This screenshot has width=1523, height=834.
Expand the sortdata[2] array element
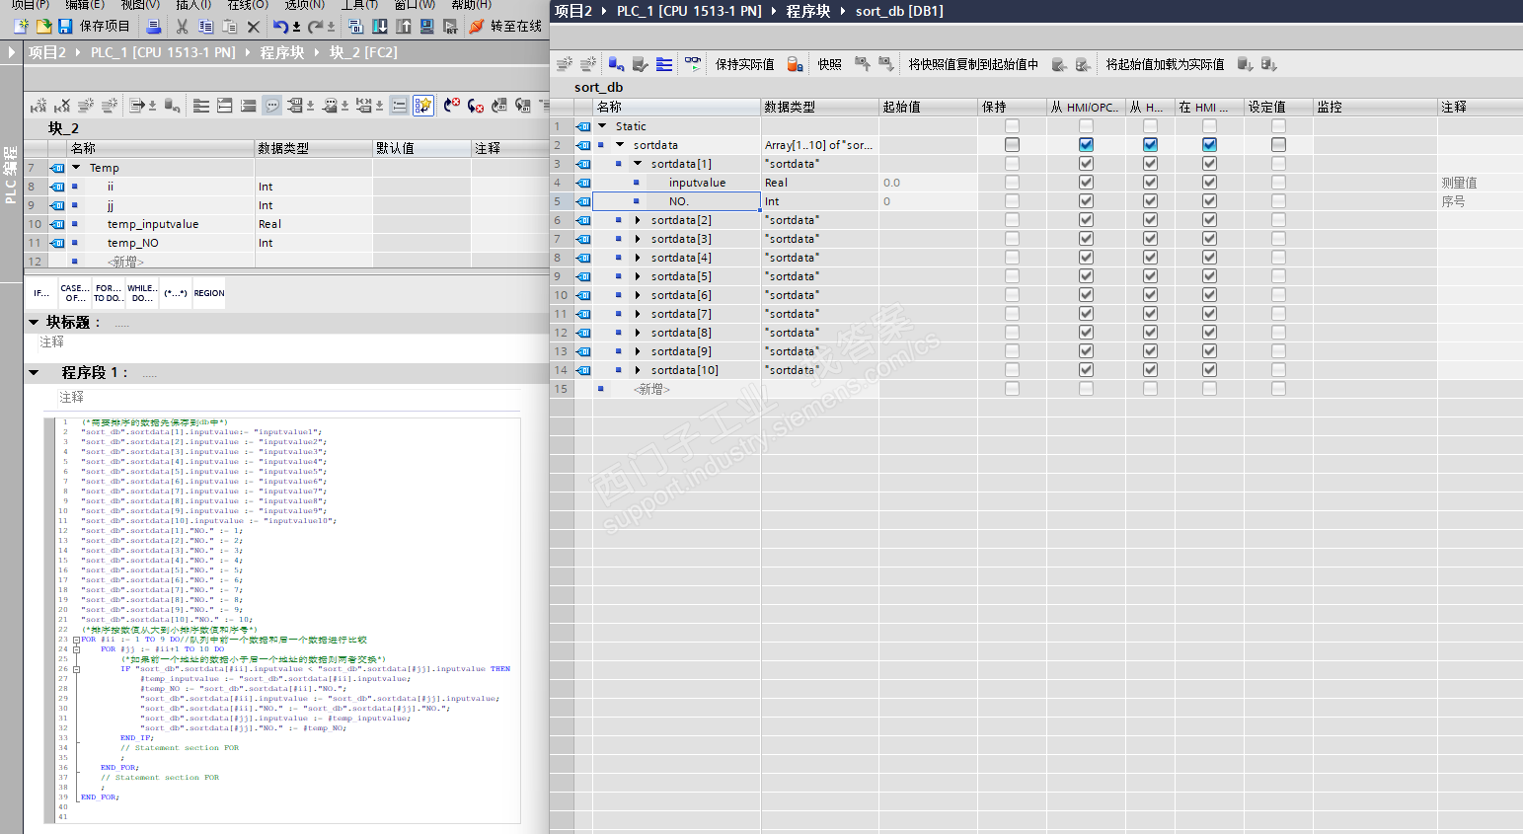(638, 220)
